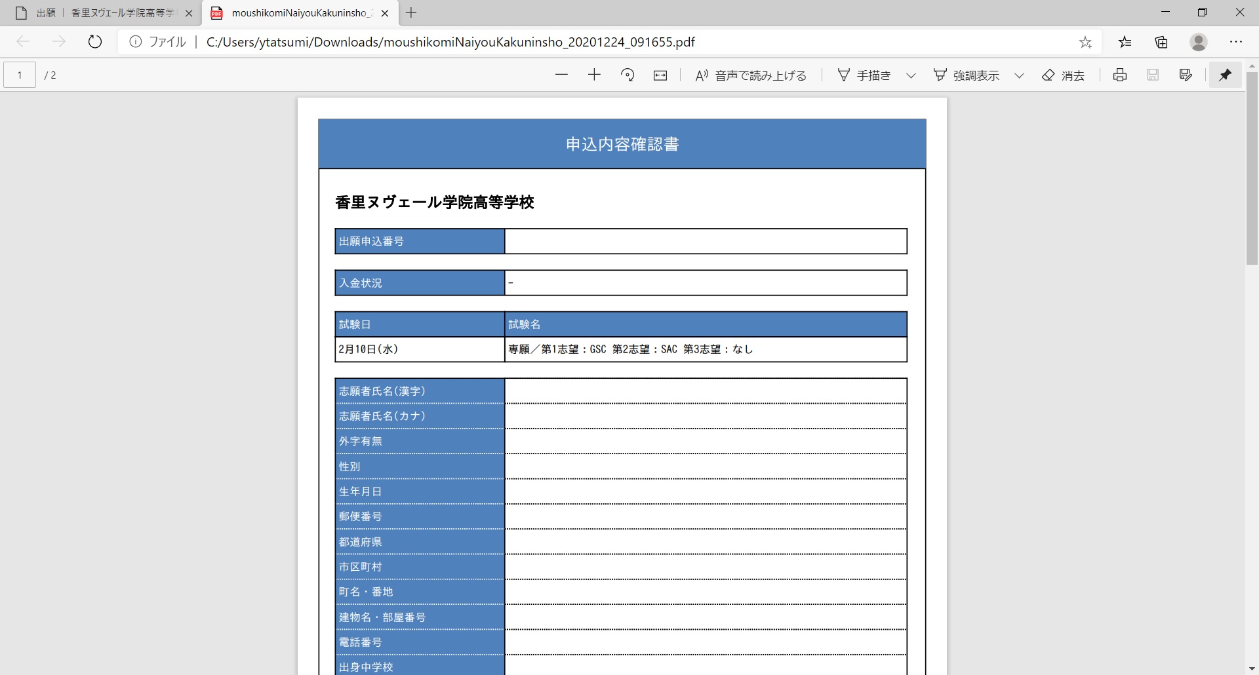Click the 試験名 column header
The width and height of the screenshot is (1259, 675).
(x=706, y=324)
